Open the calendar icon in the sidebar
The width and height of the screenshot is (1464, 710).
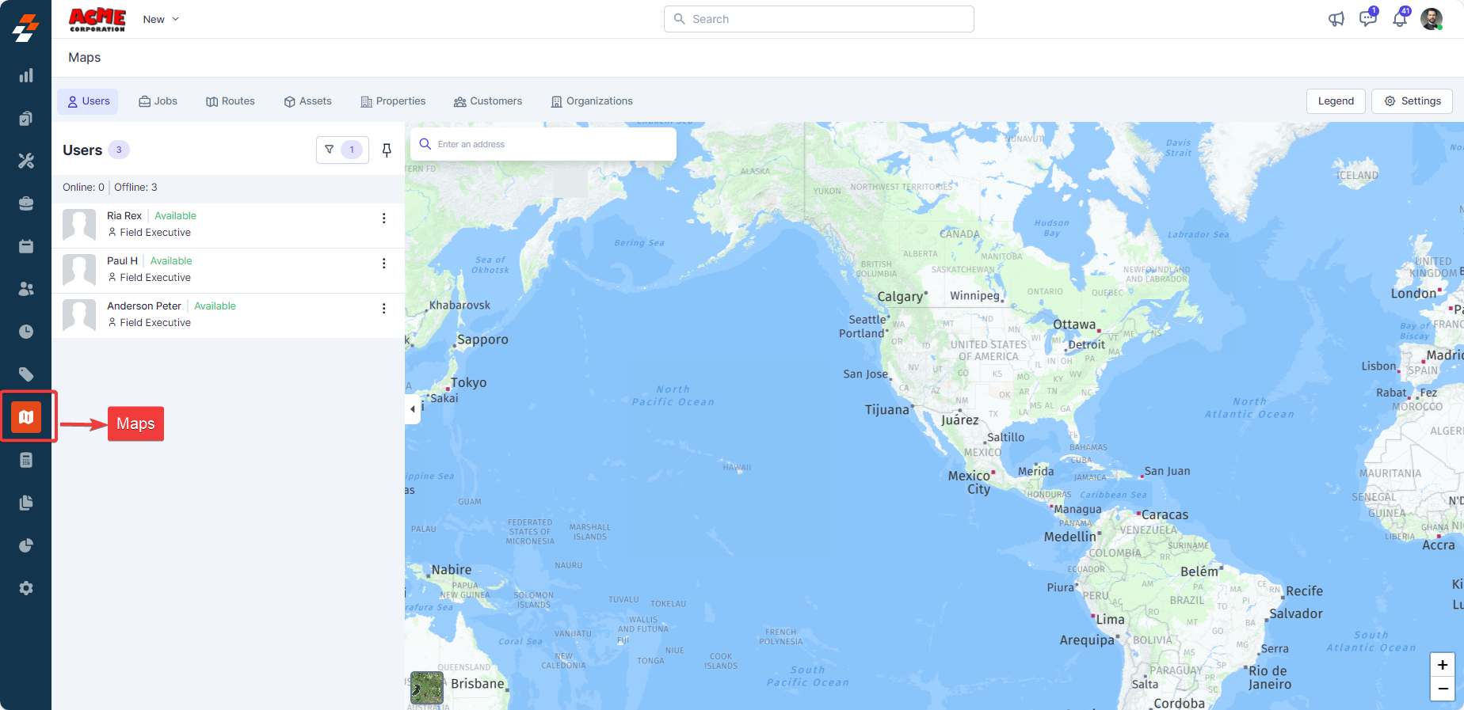coord(26,246)
